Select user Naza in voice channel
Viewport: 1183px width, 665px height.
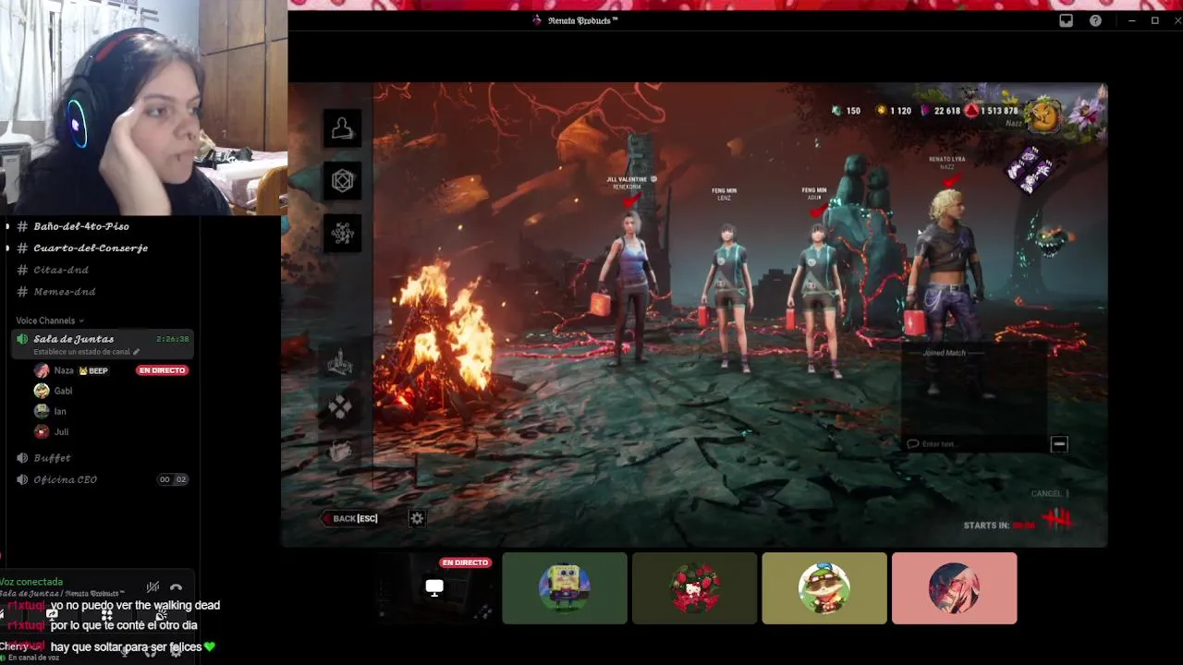tap(63, 370)
